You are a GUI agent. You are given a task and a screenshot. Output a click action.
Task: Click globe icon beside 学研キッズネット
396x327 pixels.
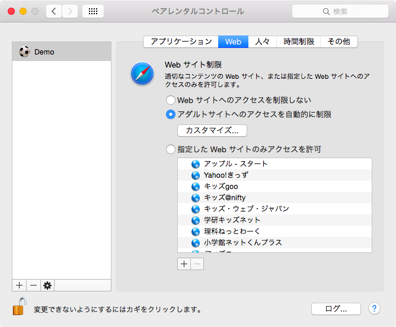[196, 220]
